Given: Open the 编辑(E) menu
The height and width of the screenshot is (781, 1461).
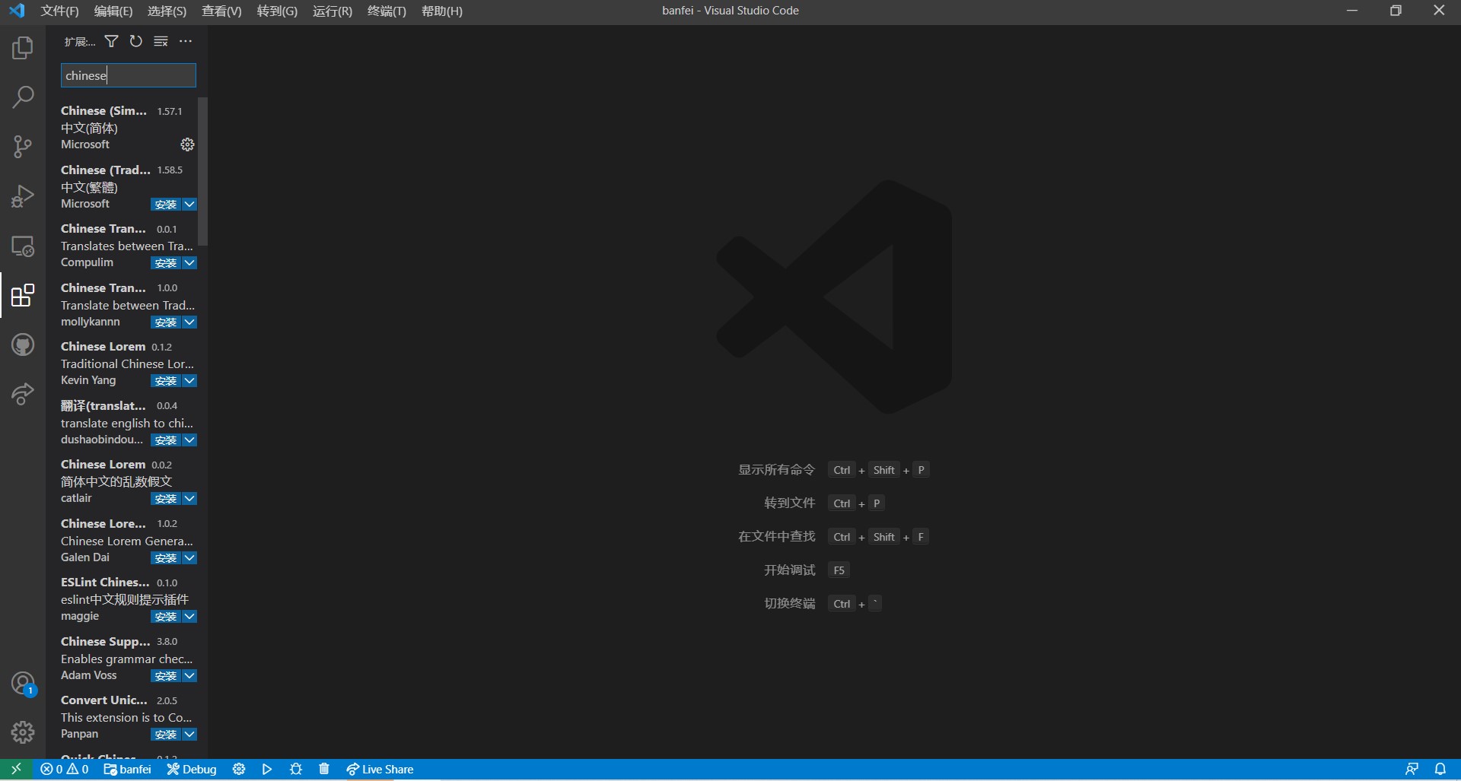Looking at the screenshot, I should (113, 11).
